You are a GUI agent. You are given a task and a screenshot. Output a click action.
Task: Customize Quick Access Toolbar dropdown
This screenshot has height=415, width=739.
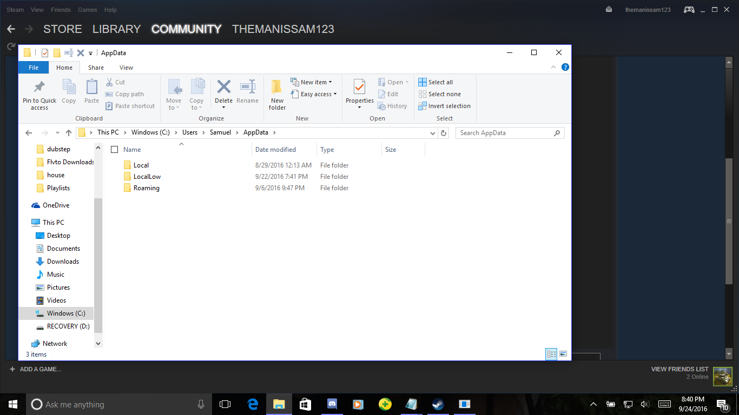pos(90,53)
